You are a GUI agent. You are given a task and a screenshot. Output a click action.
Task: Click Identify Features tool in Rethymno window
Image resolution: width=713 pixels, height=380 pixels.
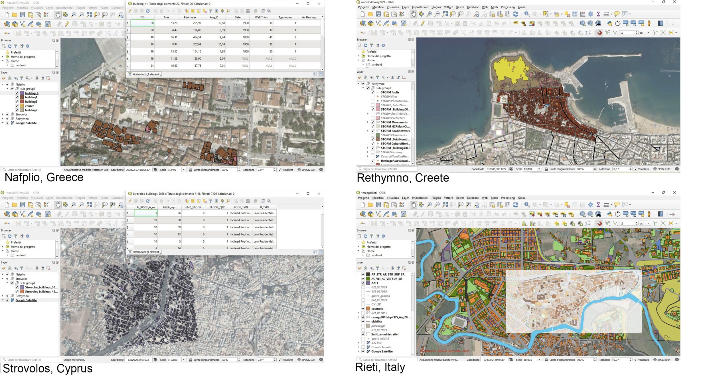coord(527,14)
